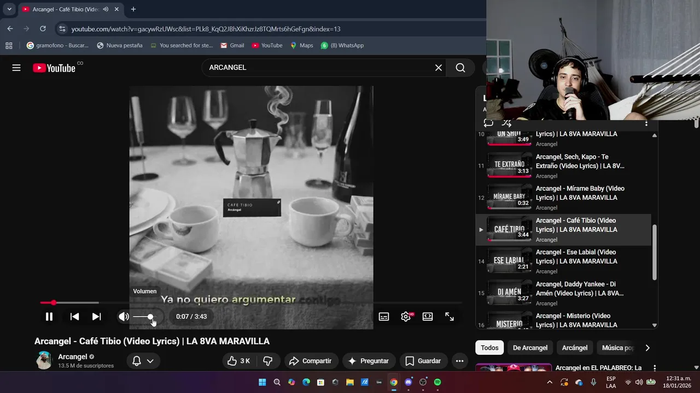Dislike the video
Screen dimensions: 700x393
pyautogui.click(x=268, y=361)
